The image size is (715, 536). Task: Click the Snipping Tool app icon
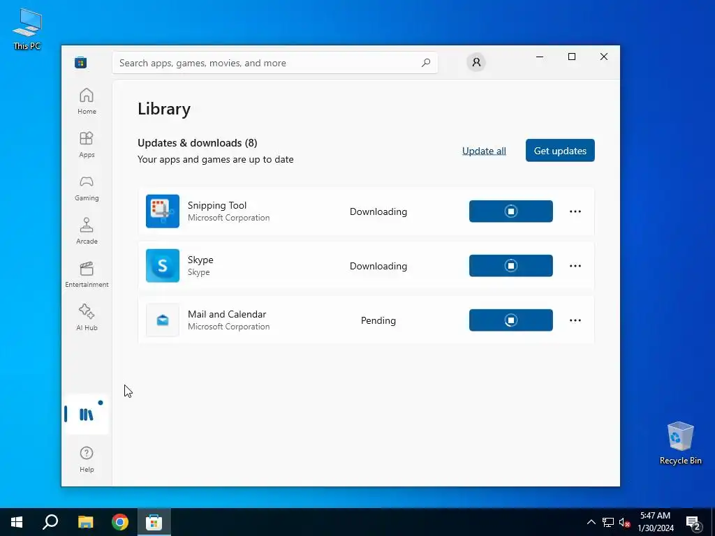(163, 211)
